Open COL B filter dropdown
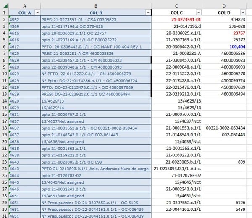 (148, 13)
